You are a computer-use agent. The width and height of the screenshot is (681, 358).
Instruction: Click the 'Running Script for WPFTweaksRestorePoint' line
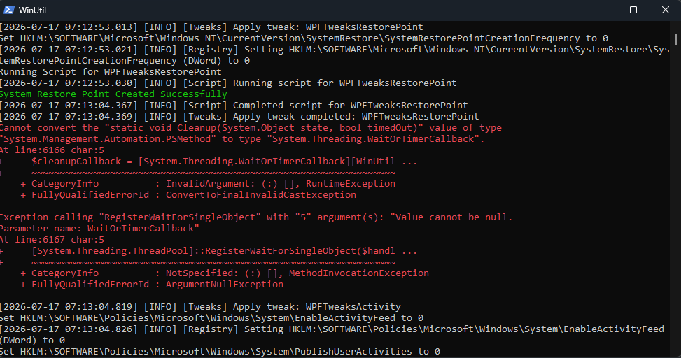(111, 71)
